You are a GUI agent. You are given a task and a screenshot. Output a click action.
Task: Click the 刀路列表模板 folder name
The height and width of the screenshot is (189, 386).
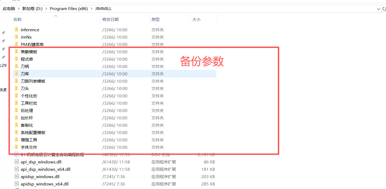tap(33, 81)
